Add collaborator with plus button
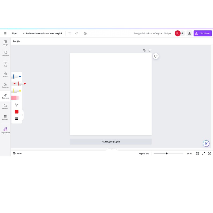213x213 pixels. click(182, 33)
